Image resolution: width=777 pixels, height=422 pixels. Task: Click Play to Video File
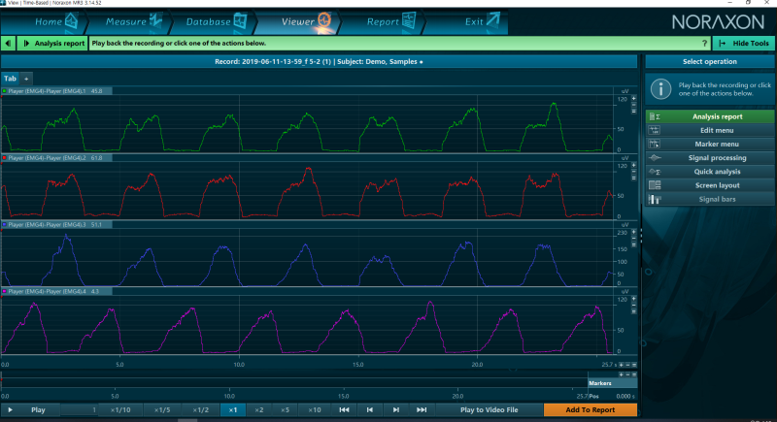click(490, 410)
